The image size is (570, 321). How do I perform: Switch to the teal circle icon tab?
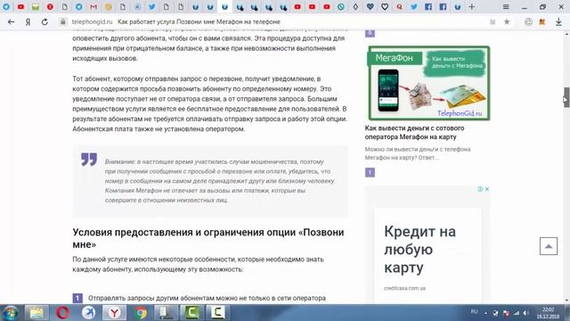[x=340, y=6]
